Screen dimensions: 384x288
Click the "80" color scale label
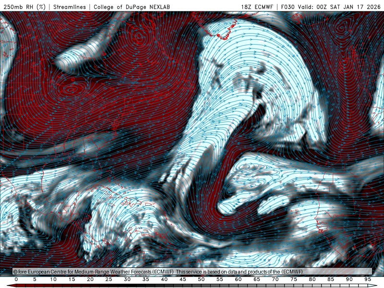pyautogui.click(x=312, y=279)
